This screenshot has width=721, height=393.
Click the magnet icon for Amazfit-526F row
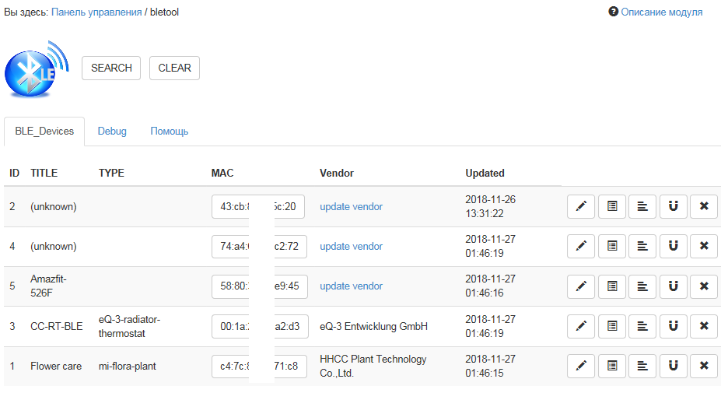tap(674, 286)
